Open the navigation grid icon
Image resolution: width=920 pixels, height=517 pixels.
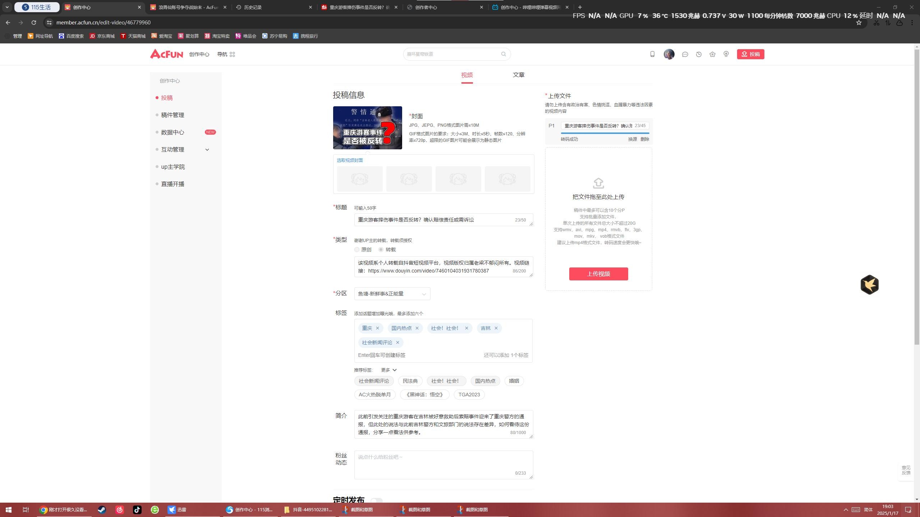point(232,54)
